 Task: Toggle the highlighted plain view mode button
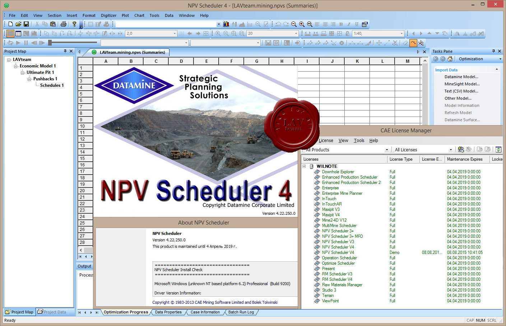10,33
